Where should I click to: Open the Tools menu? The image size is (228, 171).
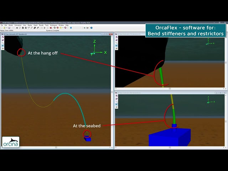point(47,25)
